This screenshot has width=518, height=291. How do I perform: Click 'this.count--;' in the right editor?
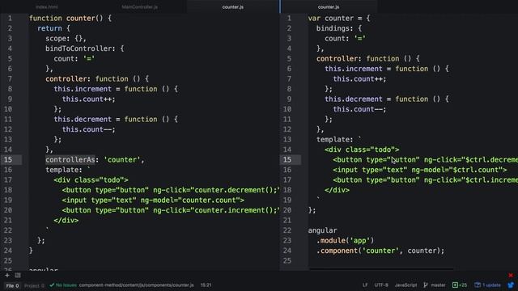click(x=359, y=109)
